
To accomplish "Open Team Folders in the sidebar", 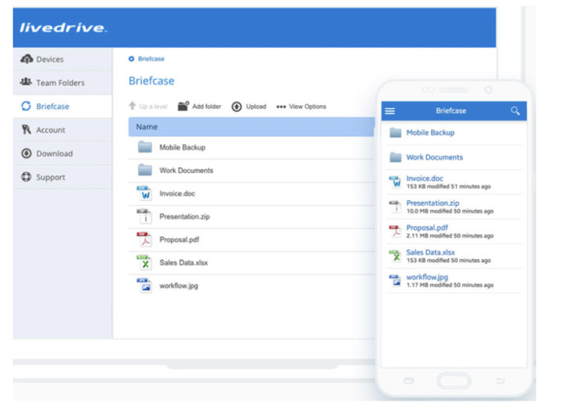I will 63,83.
